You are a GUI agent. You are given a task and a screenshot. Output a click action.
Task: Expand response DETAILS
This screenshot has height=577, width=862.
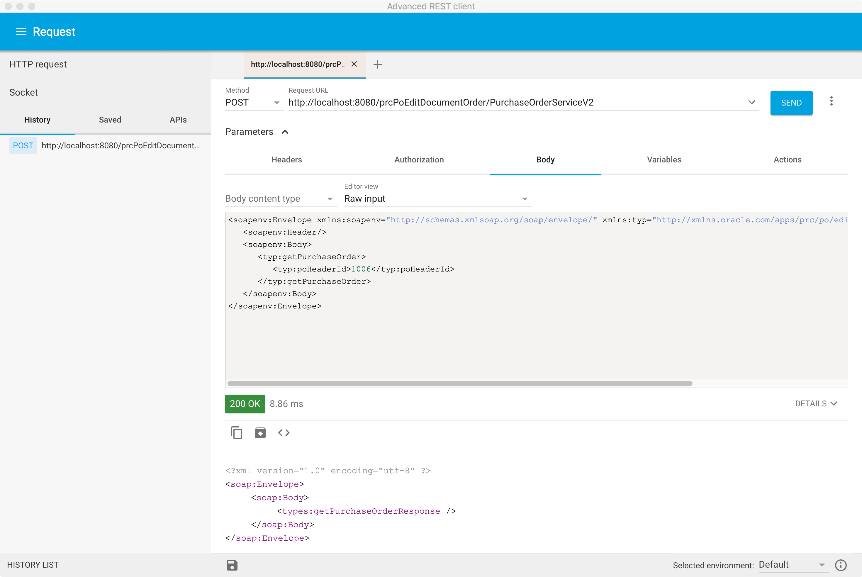coord(816,404)
